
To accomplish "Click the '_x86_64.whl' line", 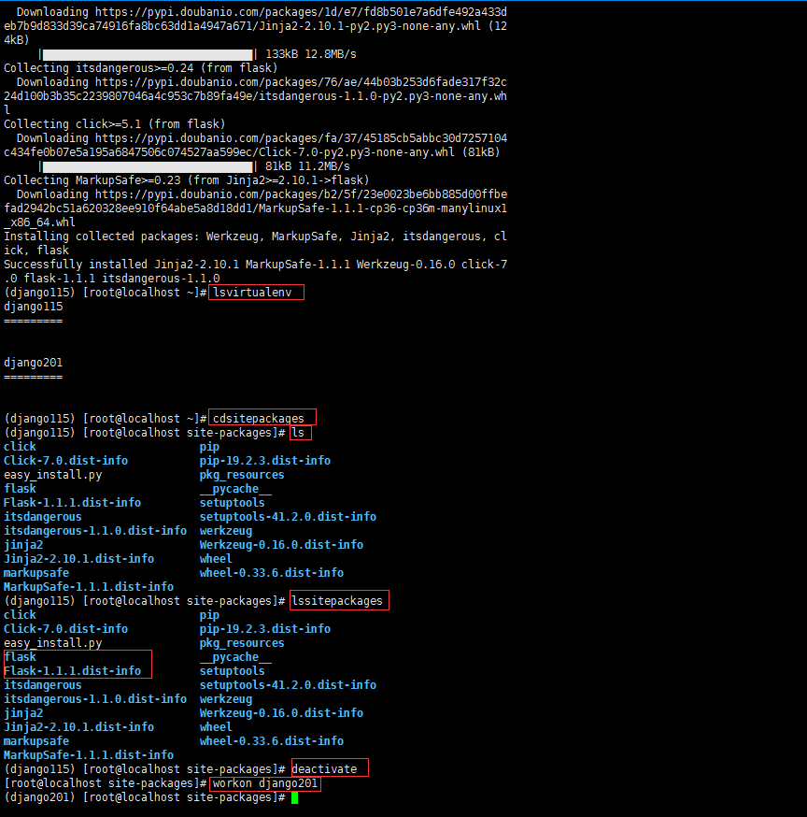I will tap(39, 222).
